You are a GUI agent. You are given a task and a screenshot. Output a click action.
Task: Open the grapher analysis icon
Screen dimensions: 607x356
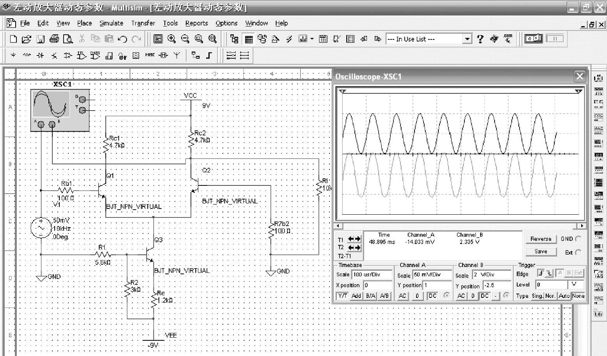click(x=303, y=39)
